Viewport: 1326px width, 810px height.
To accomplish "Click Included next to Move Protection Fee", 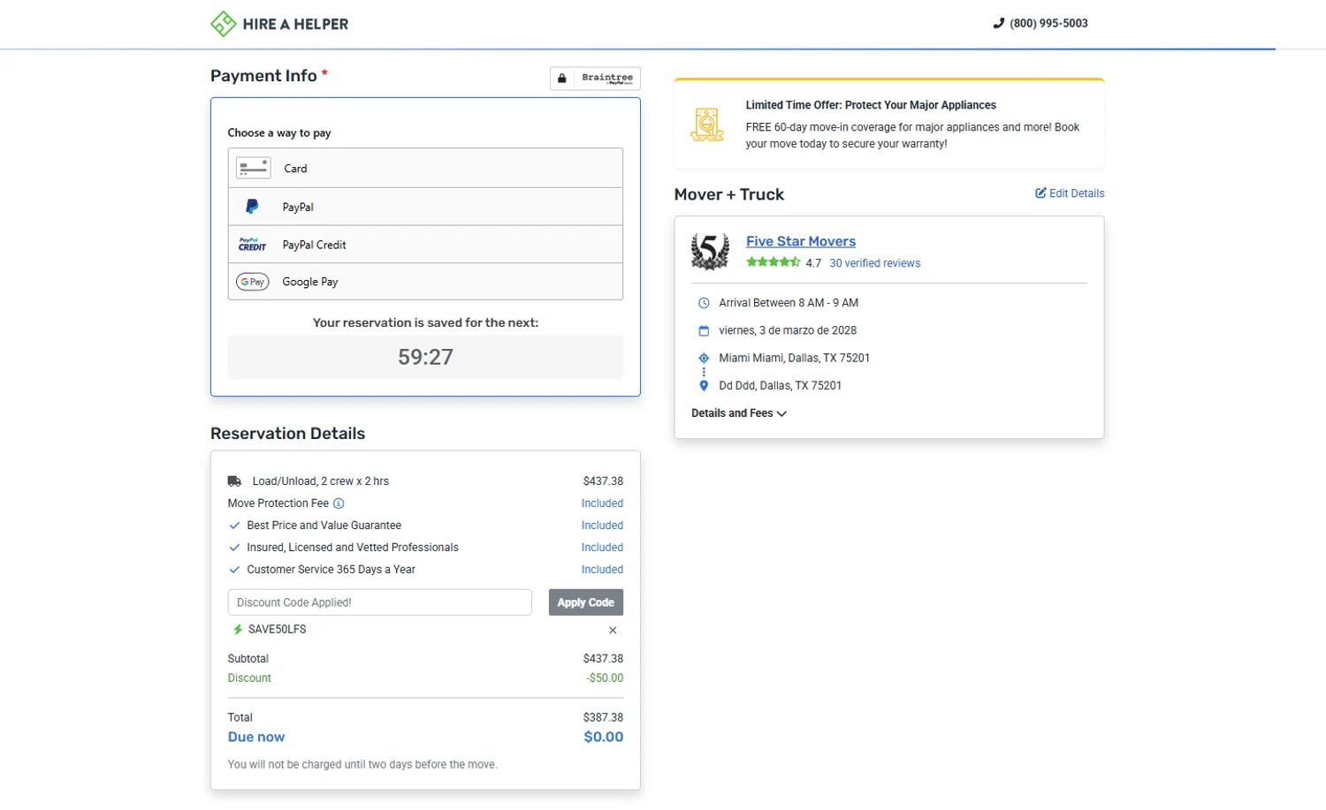I will point(602,503).
